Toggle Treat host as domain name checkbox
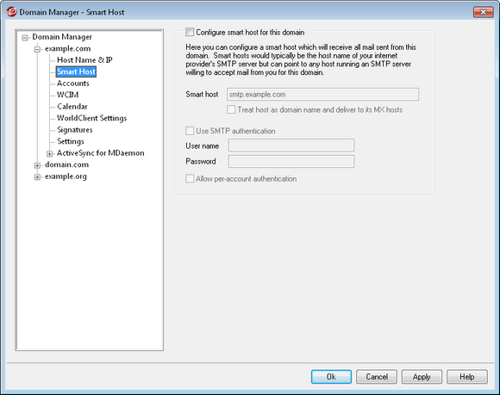 click(231, 110)
